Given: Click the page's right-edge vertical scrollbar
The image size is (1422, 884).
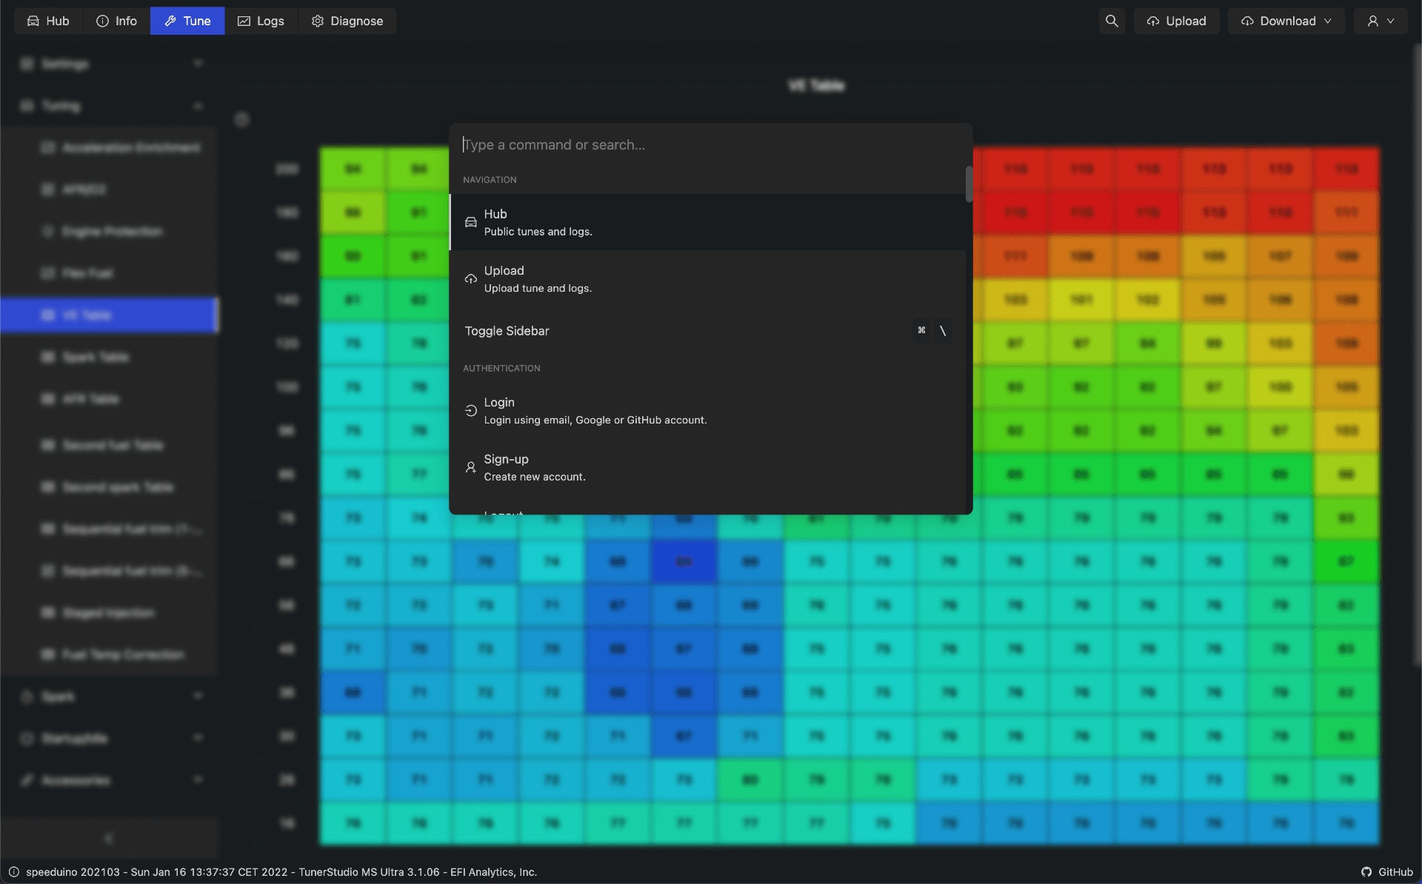Looking at the screenshot, I should [1417, 355].
